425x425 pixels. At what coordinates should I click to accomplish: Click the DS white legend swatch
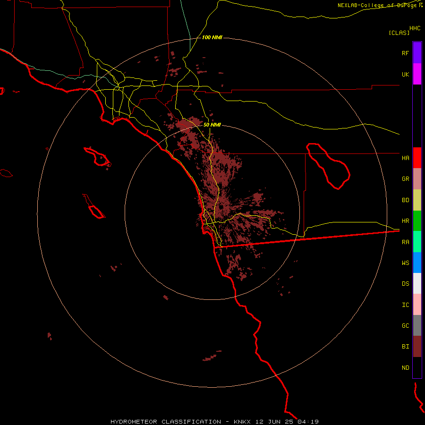point(417,283)
